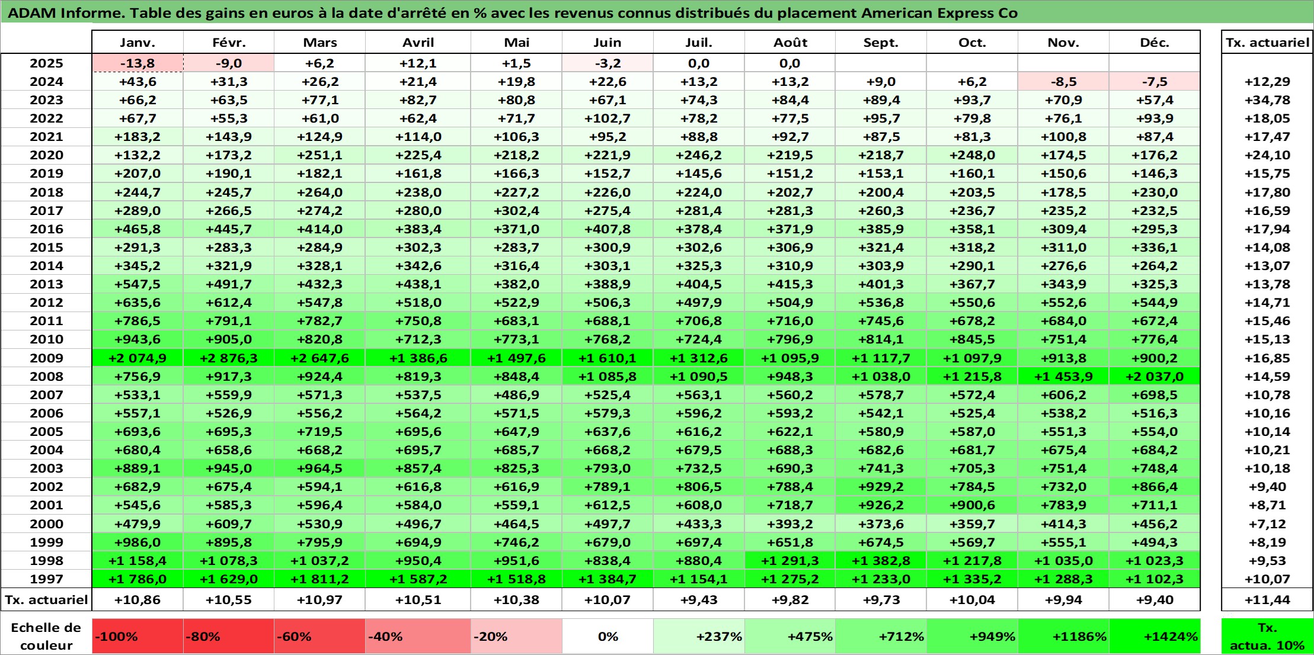The image size is (1314, 655).
Task: Click the +964,5 cell in 2003
Action: pos(319,468)
